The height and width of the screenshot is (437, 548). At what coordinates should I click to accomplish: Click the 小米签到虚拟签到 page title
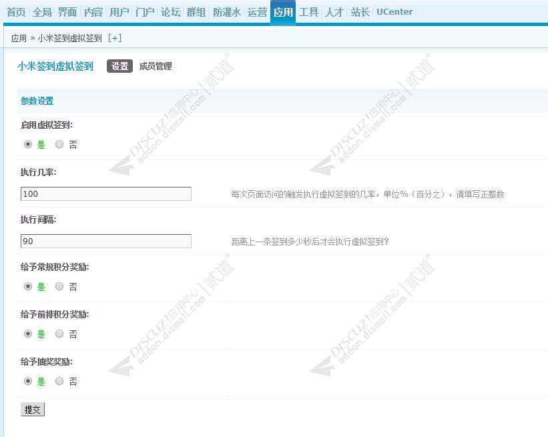tap(55, 66)
